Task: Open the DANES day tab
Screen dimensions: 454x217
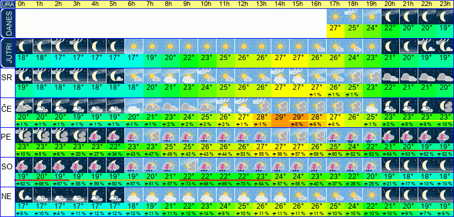Action: click(x=7, y=23)
